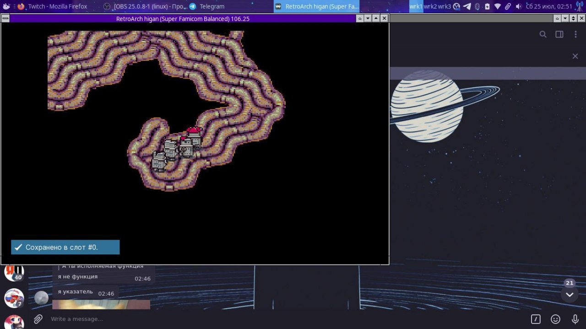Open the anime-avatar chat at sidebar bottom
This screenshot has height=329, width=586.
coord(14,322)
